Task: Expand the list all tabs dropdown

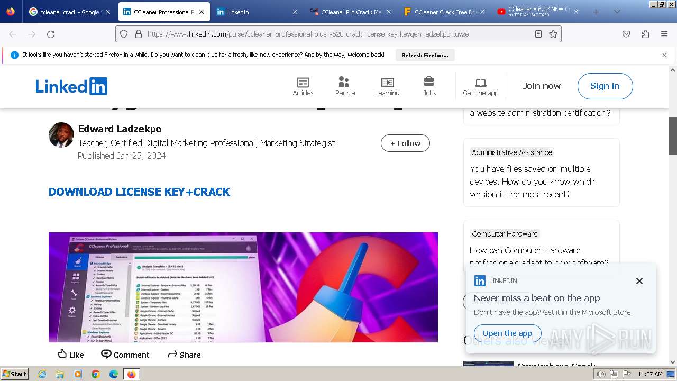Action: [x=617, y=12]
